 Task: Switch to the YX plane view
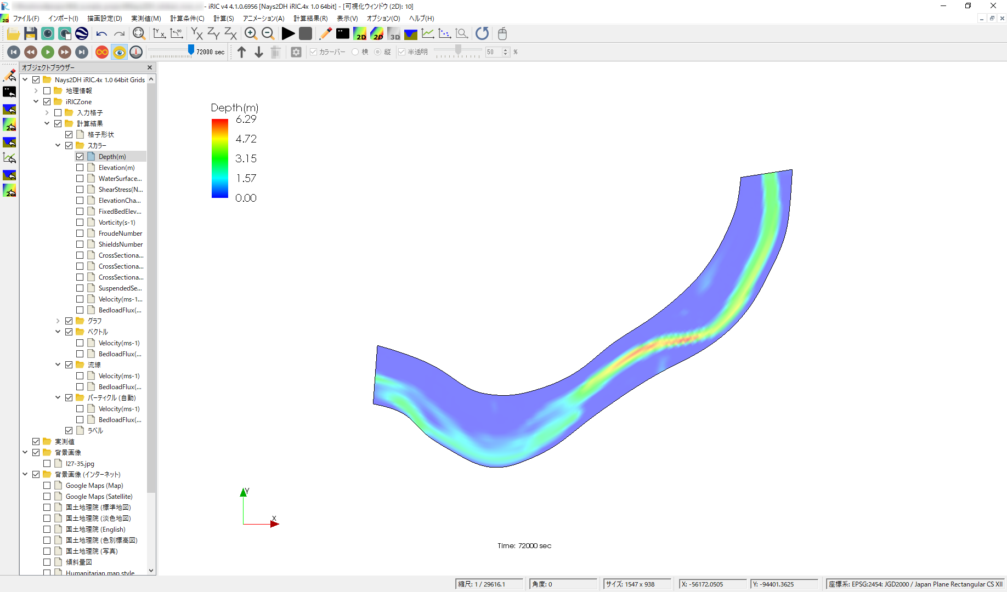click(x=197, y=34)
